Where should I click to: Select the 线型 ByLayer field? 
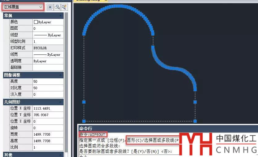coord(48,35)
